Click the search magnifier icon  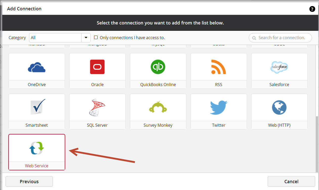click(254, 38)
